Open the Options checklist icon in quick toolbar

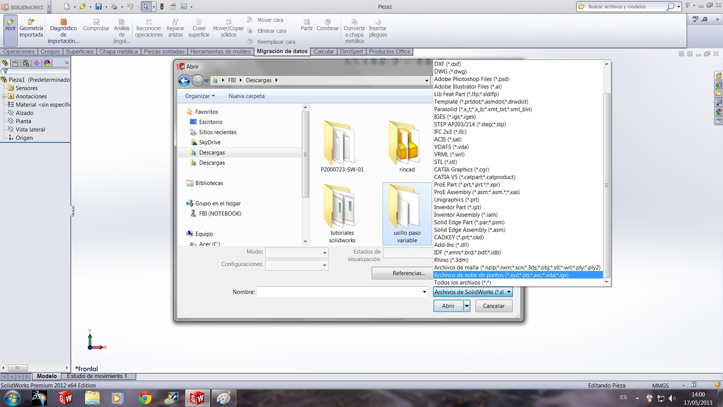184,6
